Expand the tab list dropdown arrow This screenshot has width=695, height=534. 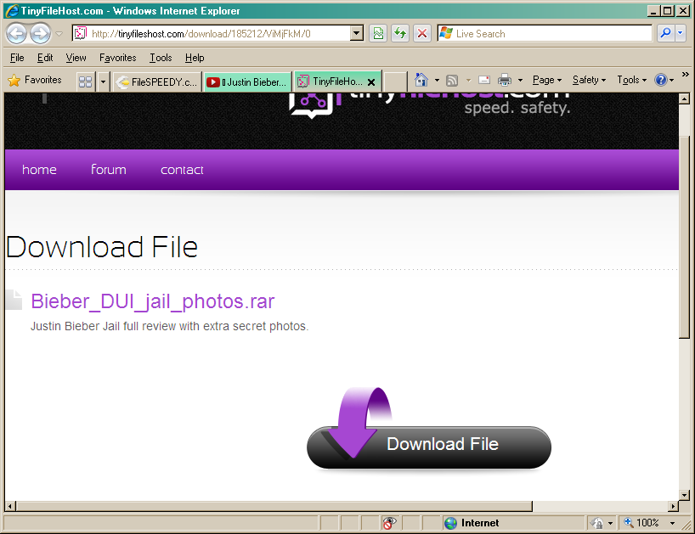(x=103, y=82)
